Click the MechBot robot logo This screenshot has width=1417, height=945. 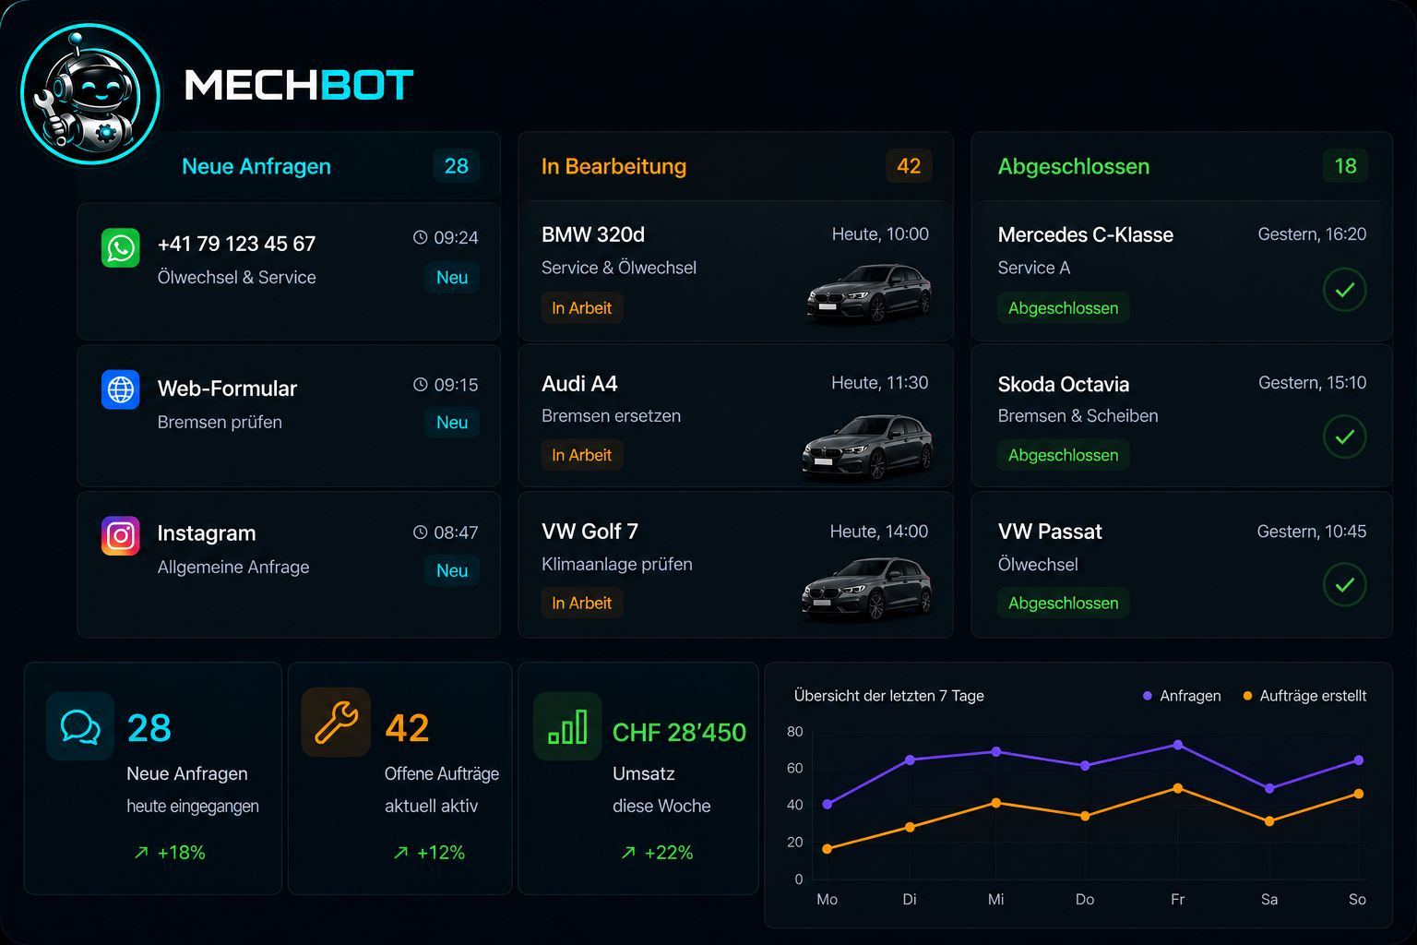click(x=90, y=94)
